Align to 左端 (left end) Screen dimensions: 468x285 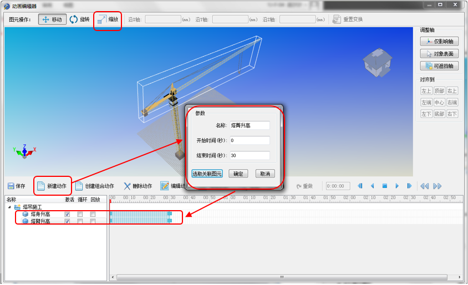(x=426, y=103)
